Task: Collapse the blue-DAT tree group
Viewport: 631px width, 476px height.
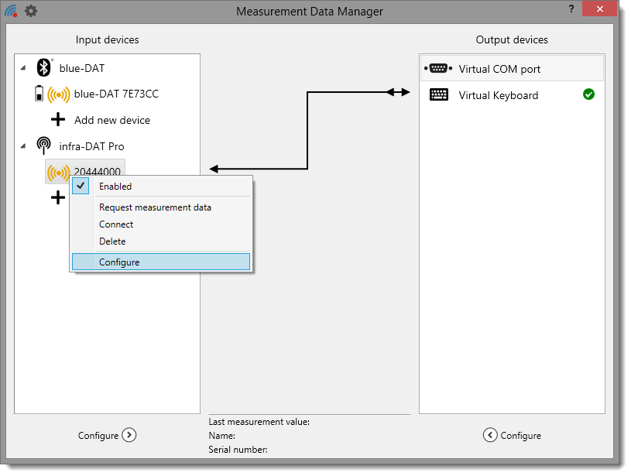Action: (x=22, y=69)
